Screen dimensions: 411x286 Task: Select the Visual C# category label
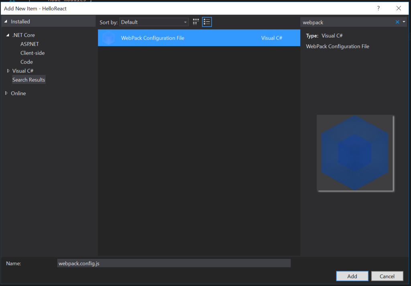tap(23, 70)
